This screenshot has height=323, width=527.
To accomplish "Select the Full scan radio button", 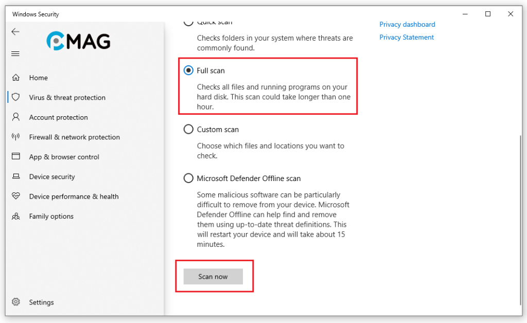I will [188, 70].
